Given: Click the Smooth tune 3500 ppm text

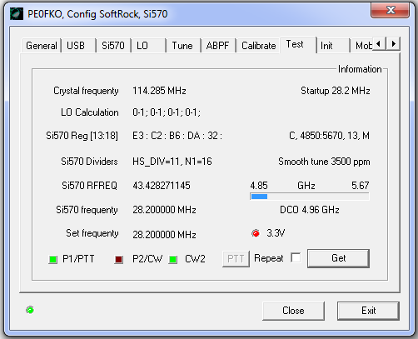Looking at the screenshot, I should click(x=324, y=162).
